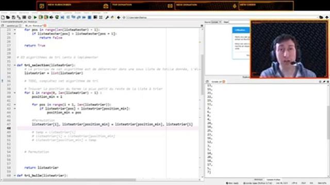The image size is (330, 185).
Task: Open the first menu in the menu bar
Action: (x=4, y=13)
